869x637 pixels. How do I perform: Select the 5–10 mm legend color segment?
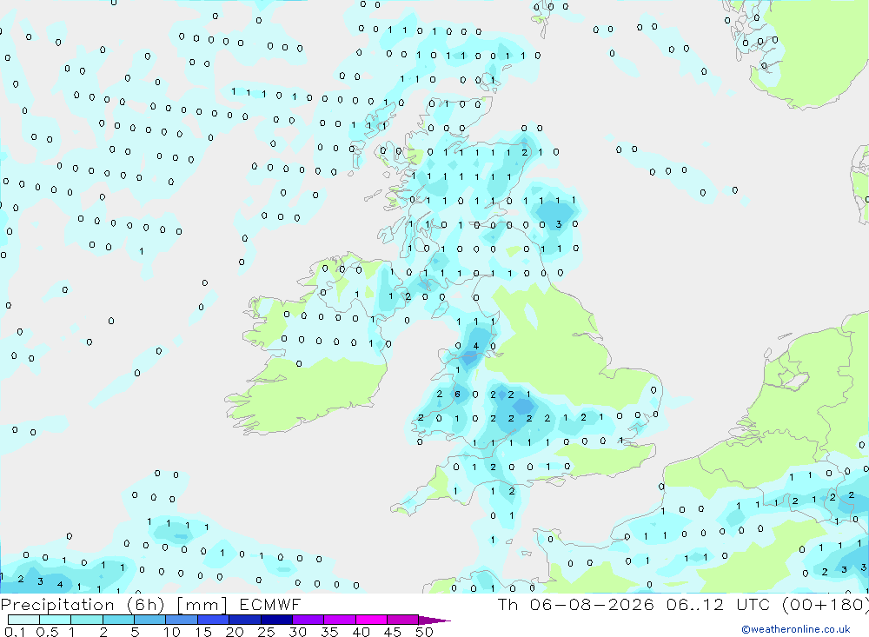pyautogui.click(x=150, y=620)
